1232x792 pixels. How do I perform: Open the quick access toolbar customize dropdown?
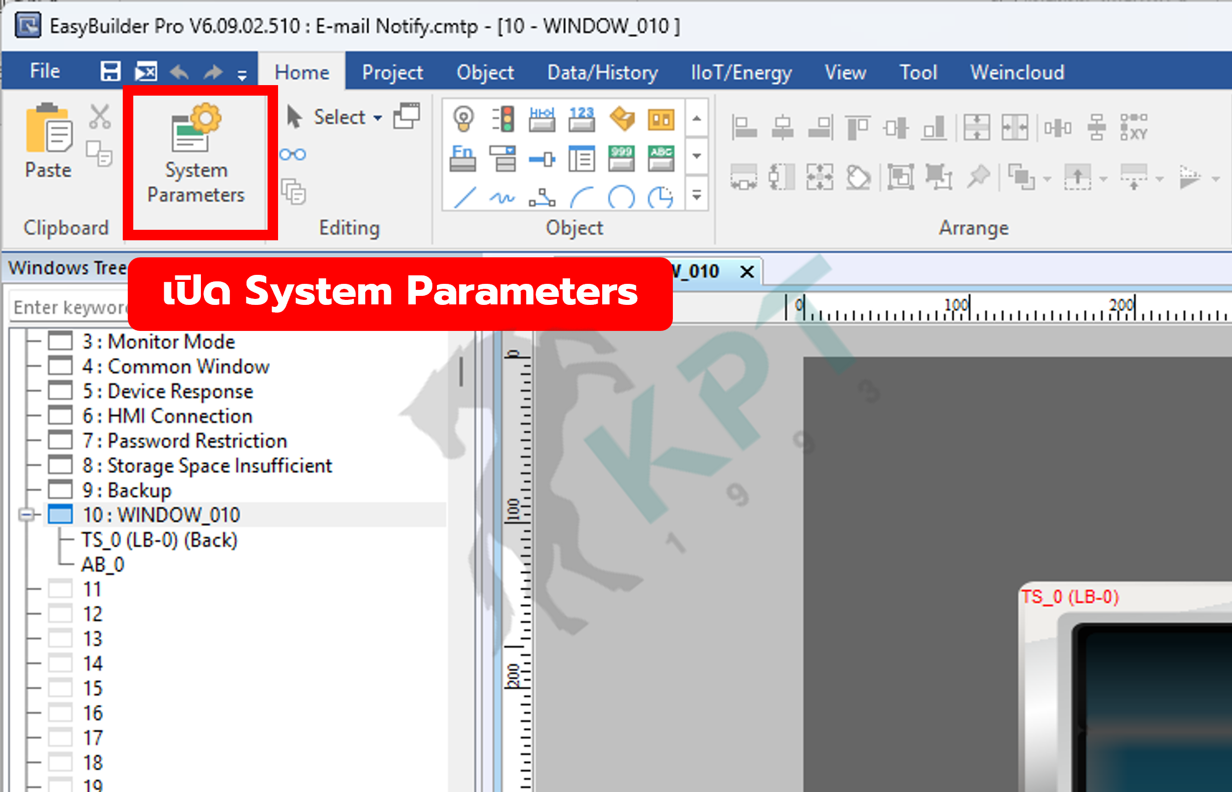(242, 75)
